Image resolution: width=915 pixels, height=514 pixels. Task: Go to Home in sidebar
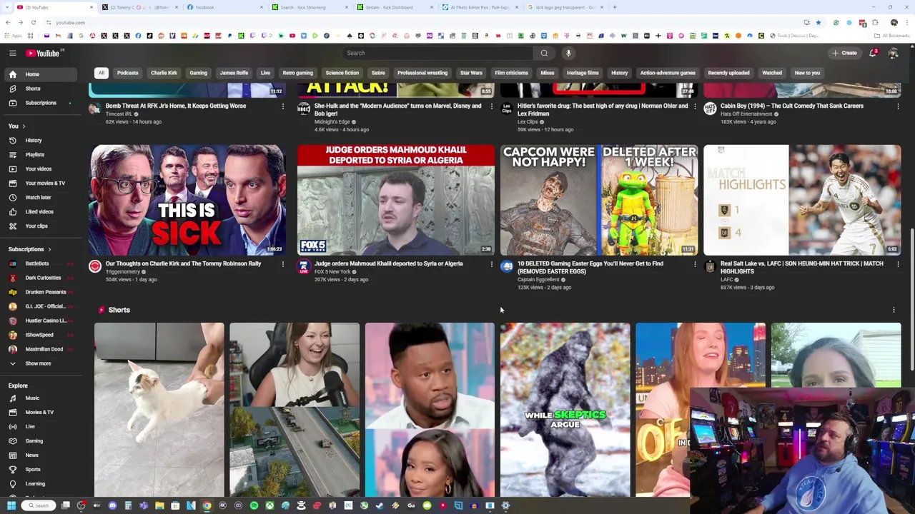tap(39, 74)
